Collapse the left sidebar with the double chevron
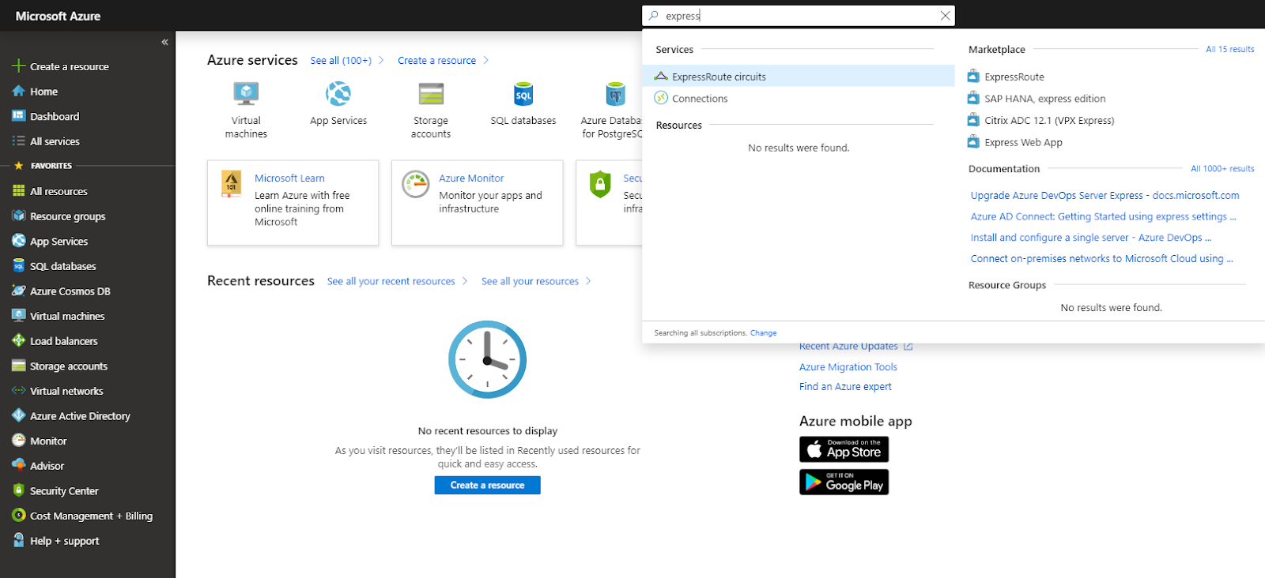This screenshot has height=578, width=1265. pos(164,42)
